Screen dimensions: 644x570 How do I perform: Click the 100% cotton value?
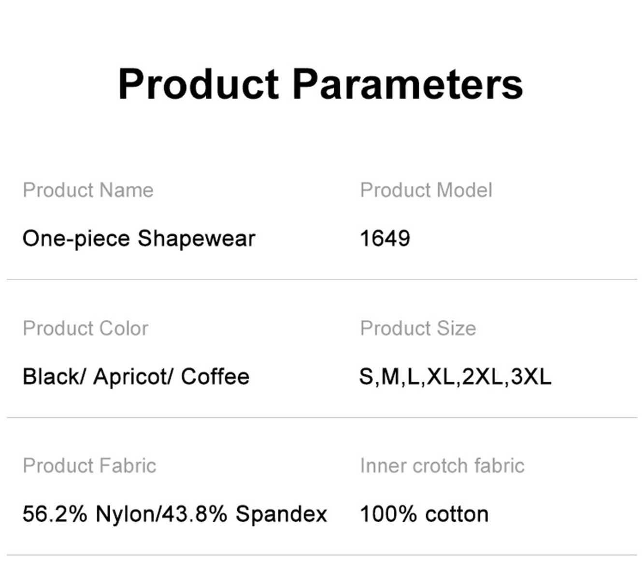424,514
